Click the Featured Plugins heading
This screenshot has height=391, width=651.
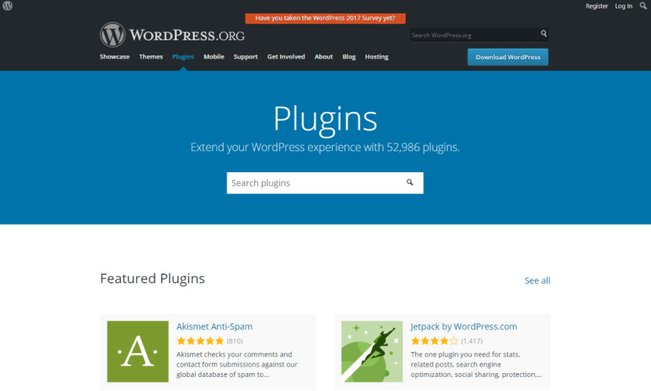click(x=153, y=279)
